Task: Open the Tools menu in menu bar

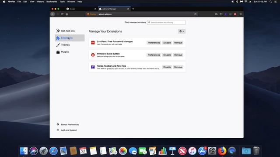Action: tap(62, 2)
